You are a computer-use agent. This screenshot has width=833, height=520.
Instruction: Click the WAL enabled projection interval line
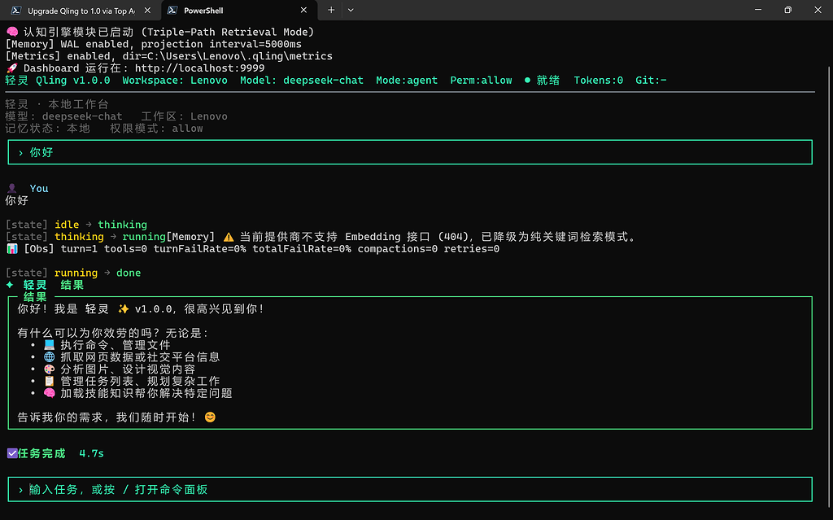click(154, 44)
